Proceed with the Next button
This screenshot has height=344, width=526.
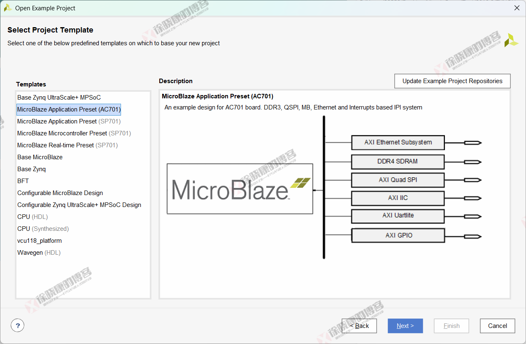coord(405,326)
